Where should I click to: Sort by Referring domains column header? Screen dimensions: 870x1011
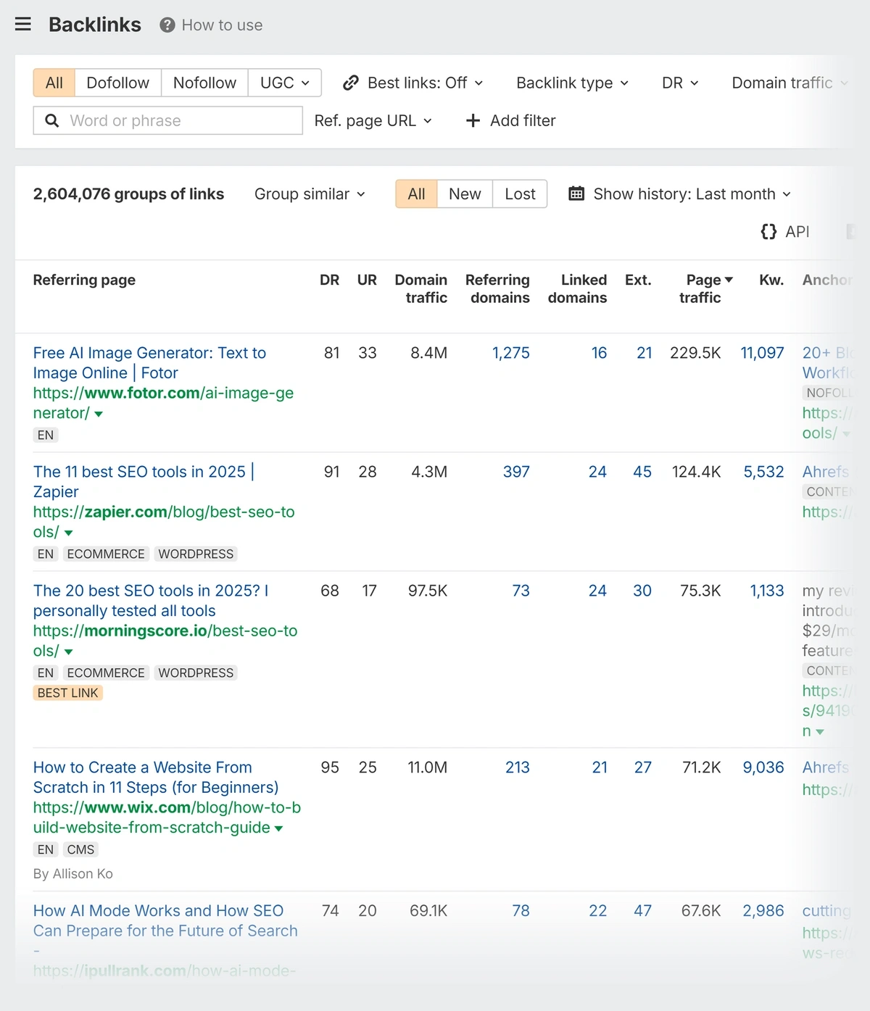[497, 288]
